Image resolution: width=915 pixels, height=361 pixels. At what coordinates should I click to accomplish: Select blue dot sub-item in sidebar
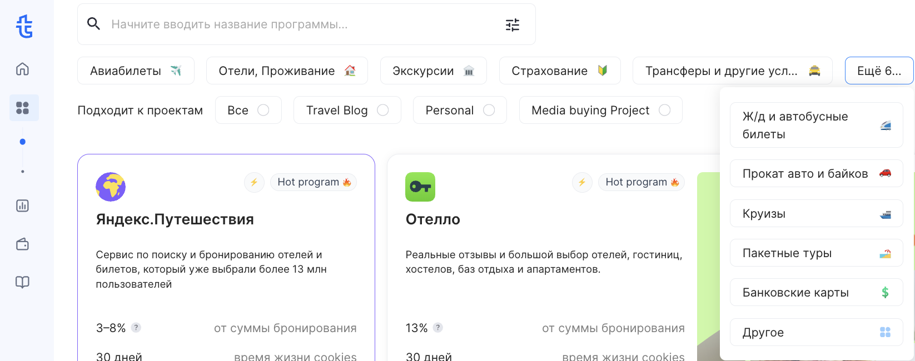pyautogui.click(x=23, y=142)
